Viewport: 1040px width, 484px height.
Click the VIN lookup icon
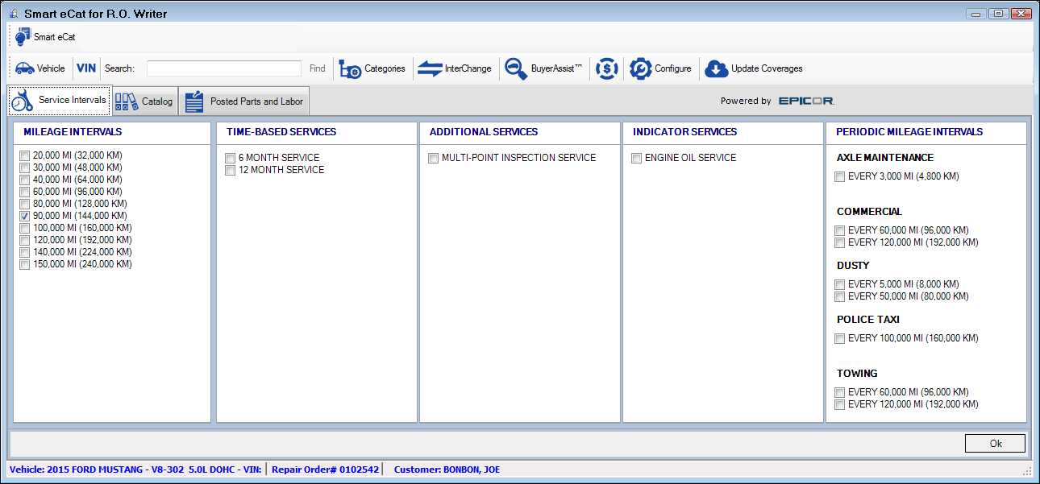86,68
